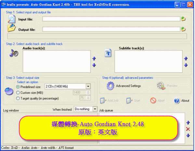Click the Output file text field
The width and height of the screenshot is (195, 151).
[111, 29]
